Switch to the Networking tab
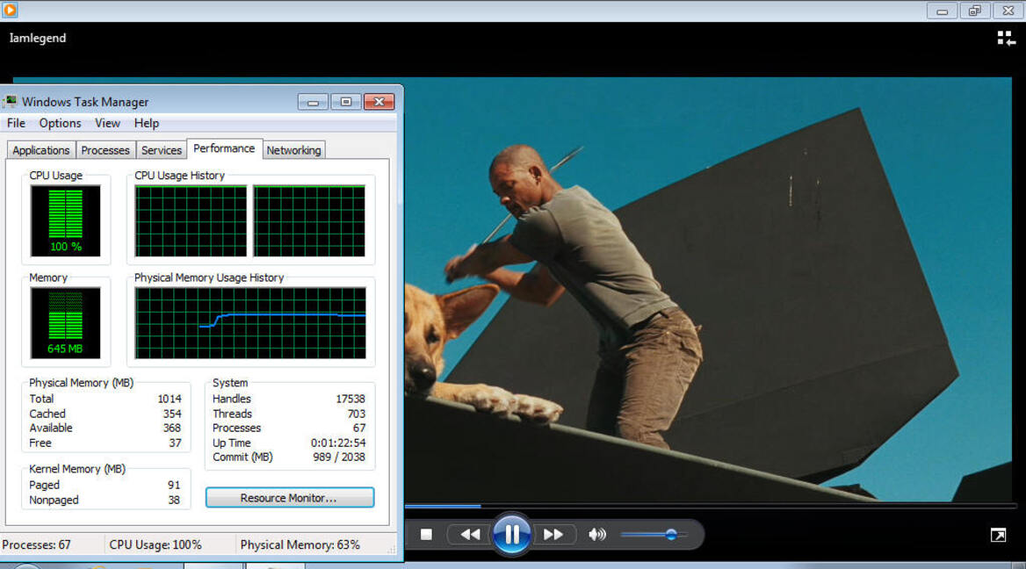The width and height of the screenshot is (1026, 569). click(x=293, y=150)
